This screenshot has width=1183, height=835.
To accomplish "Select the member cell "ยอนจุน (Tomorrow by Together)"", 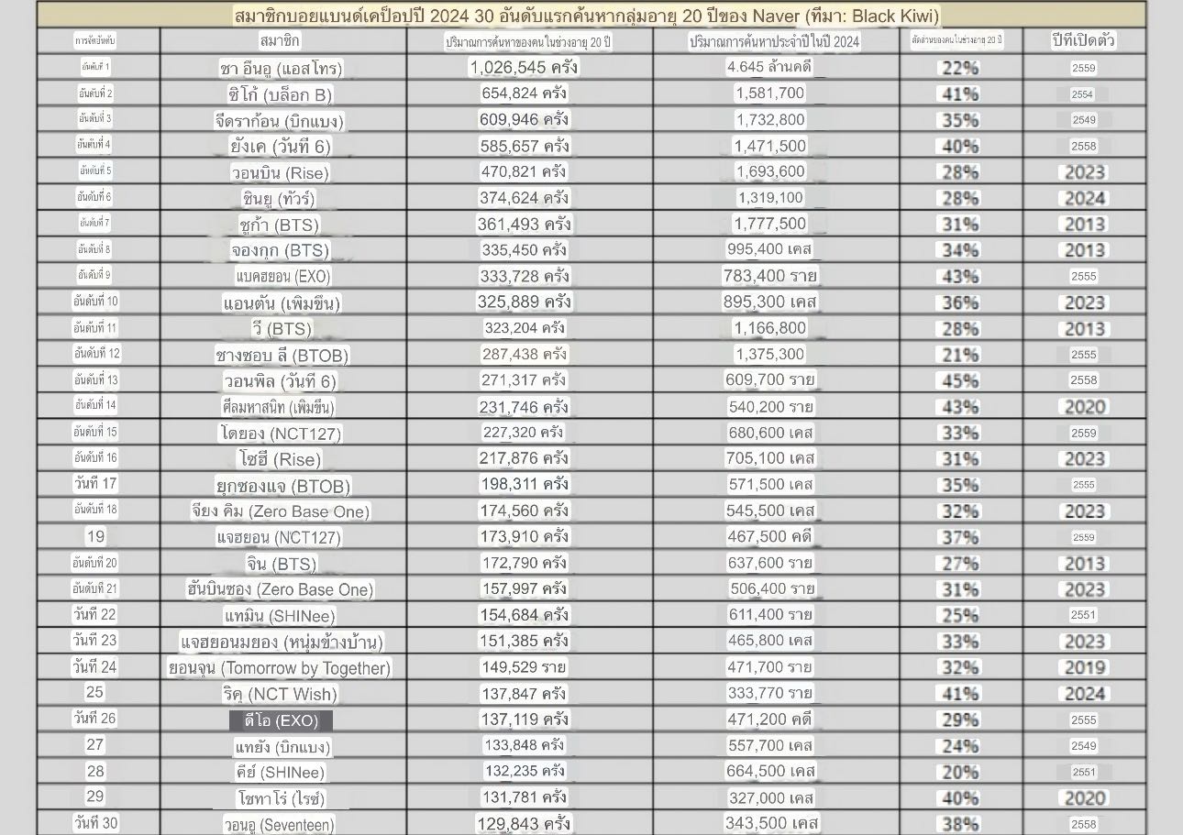I will pyautogui.click(x=280, y=668).
